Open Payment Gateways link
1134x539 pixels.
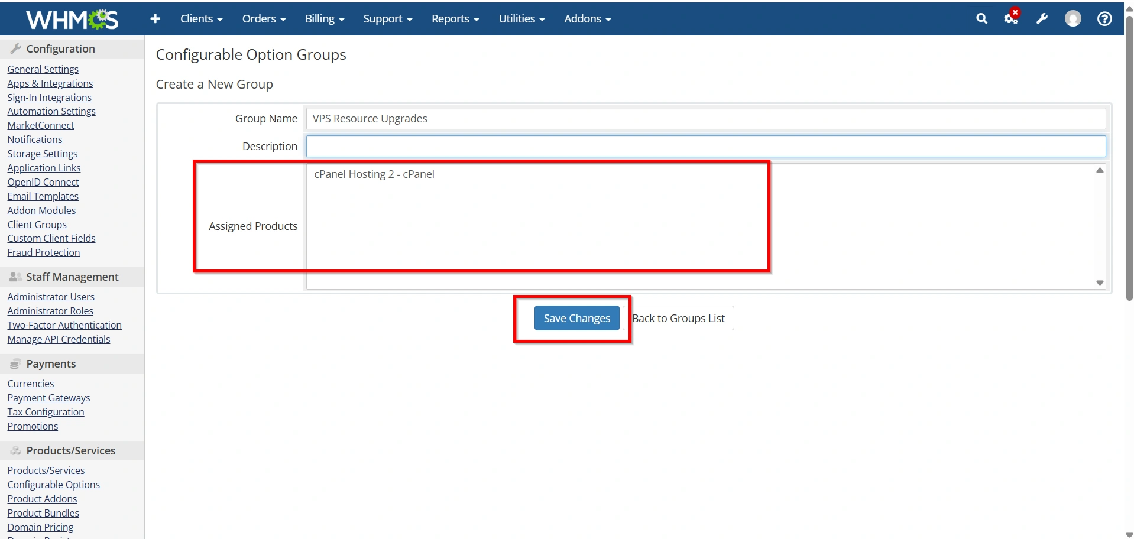48,398
